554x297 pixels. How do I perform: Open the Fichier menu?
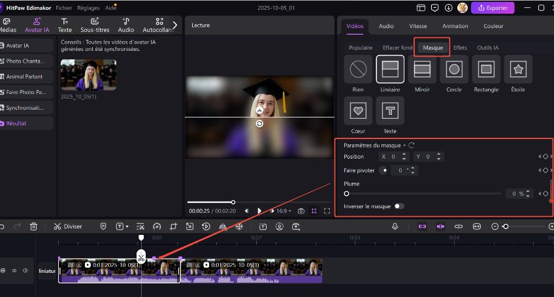point(64,8)
